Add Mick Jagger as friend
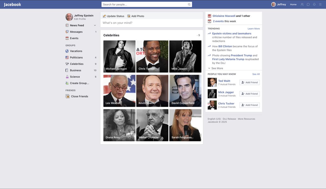 coord(249,94)
